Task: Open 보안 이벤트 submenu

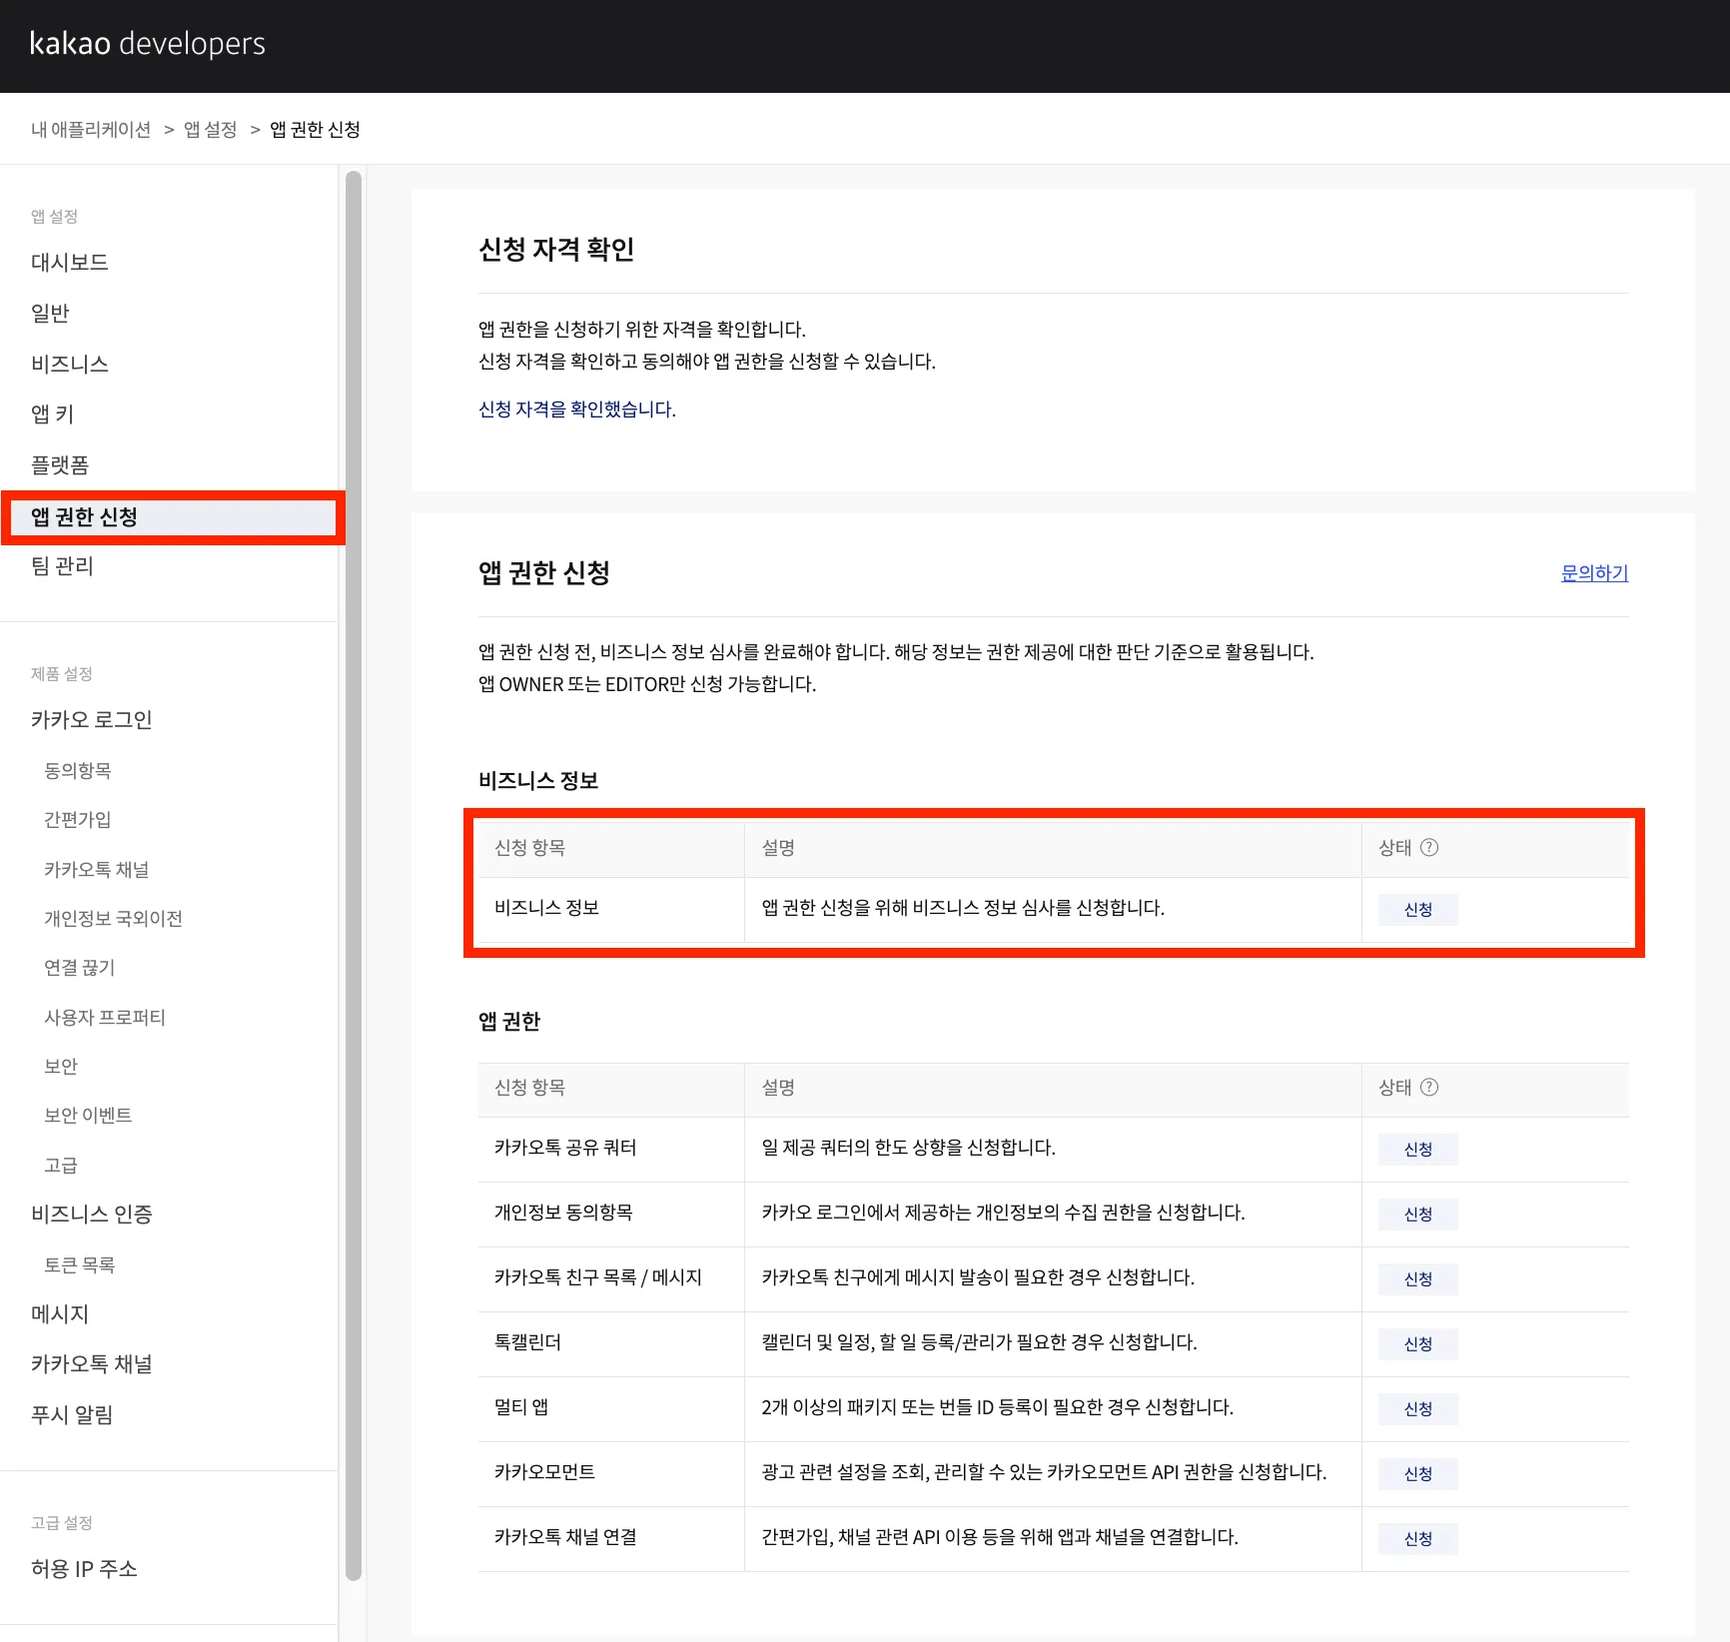Action: (x=88, y=1115)
